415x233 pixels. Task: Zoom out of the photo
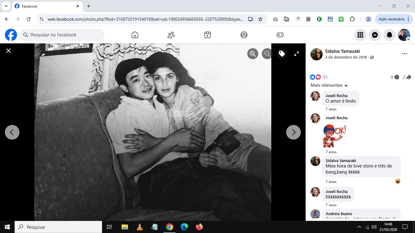click(267, 54)
